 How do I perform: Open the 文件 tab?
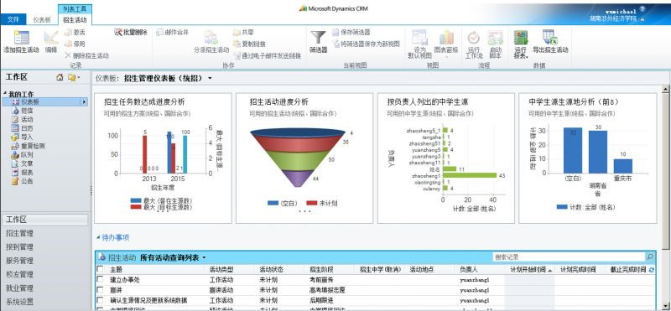point(13,19)
